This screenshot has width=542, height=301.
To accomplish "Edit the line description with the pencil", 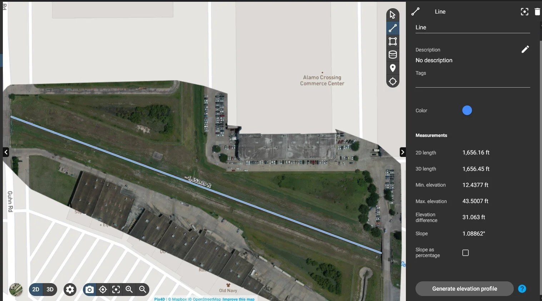I will (525, 49).
